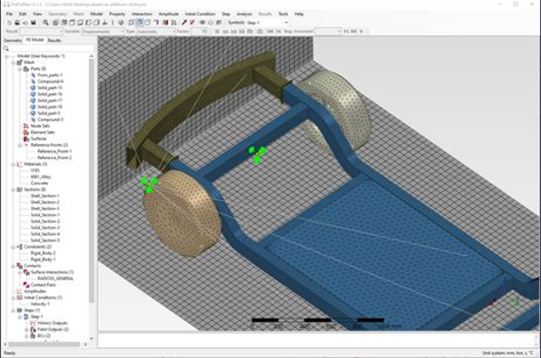541x358 pixels.
Task: Click the tree horizontal scrollbar
Action: click(44, 344)
